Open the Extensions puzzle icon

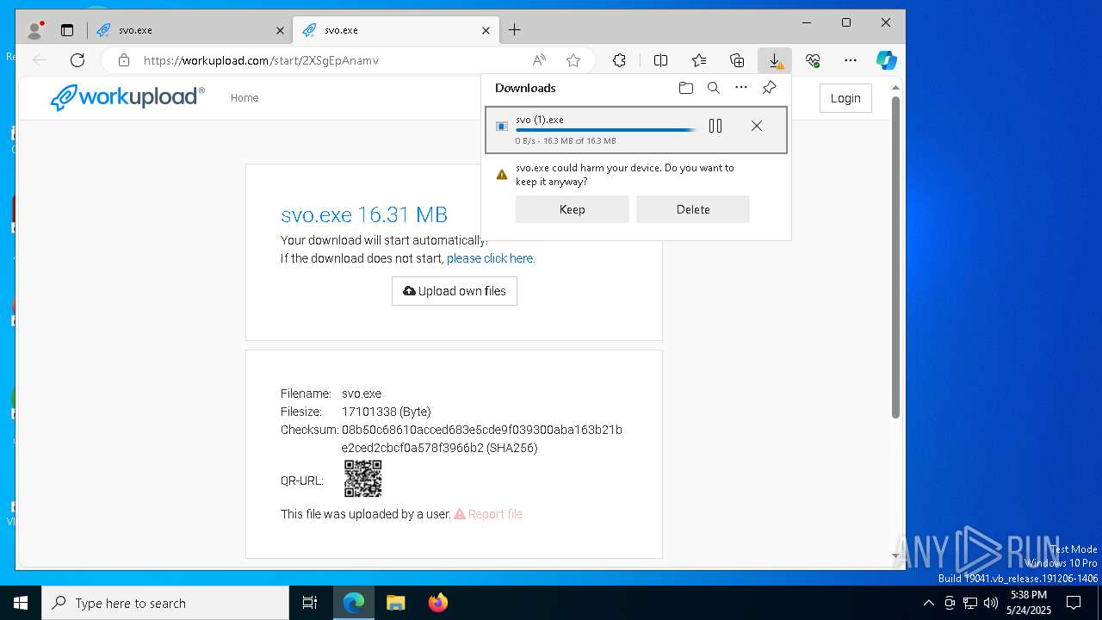pyautogui.click(x=619, y=60)
